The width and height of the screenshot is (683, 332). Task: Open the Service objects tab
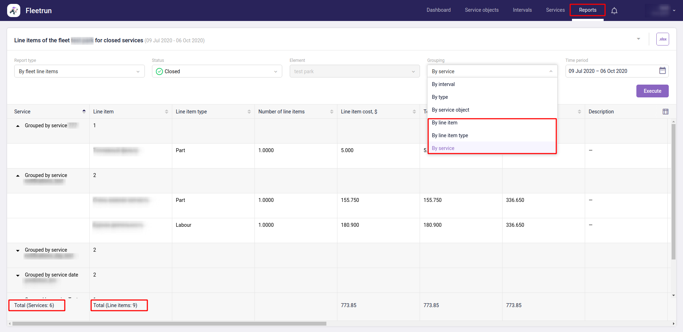coord(482,10)
